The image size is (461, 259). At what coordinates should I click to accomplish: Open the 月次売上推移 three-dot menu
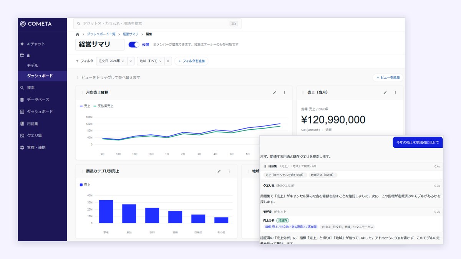[285, 92]
